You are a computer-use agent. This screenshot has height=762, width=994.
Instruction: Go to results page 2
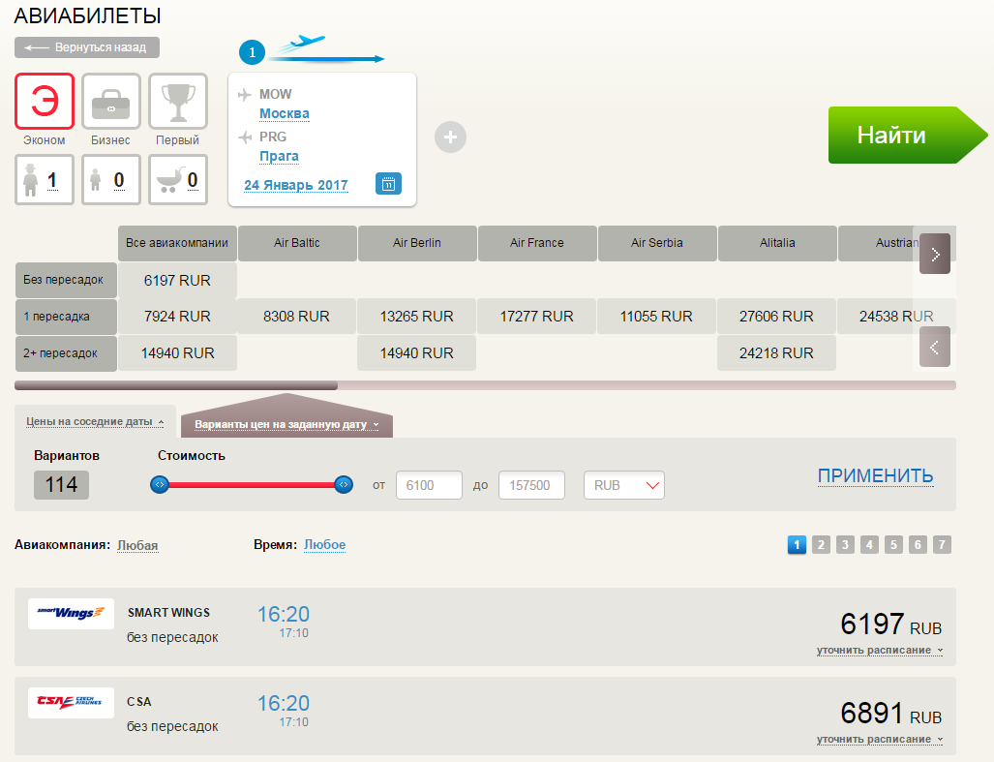point(821,545)
